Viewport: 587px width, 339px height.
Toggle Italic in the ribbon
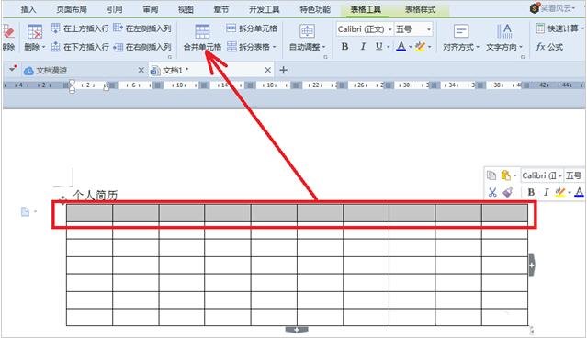362,47
